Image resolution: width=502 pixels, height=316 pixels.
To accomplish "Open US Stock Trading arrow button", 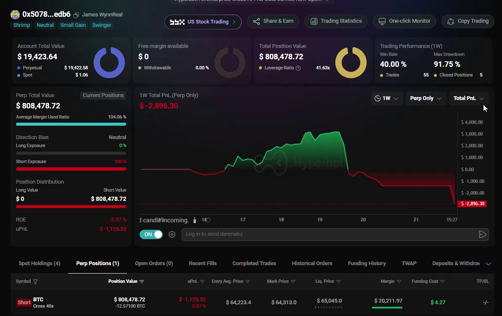I will (234, 22).
